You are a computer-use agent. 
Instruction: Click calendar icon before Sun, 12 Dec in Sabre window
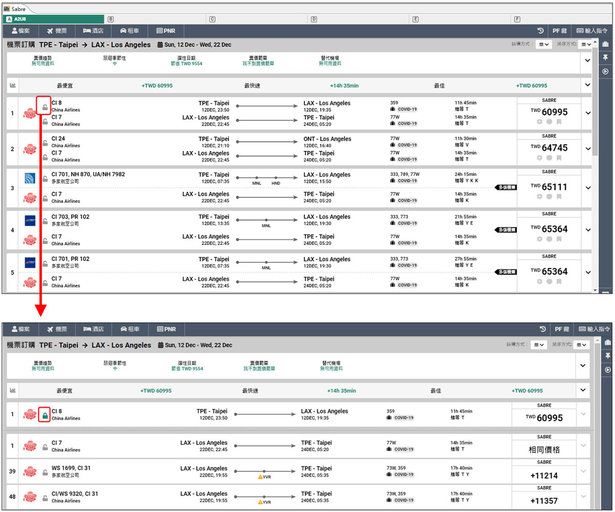click(x=160, y=45)
